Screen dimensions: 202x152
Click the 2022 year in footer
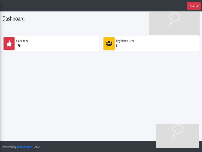pyautogui.click(x=37, y=147)
